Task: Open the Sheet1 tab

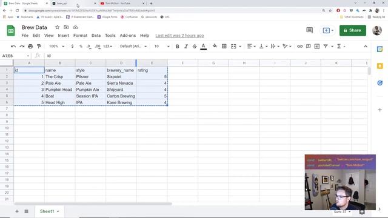Action: [x=49, y=211]
